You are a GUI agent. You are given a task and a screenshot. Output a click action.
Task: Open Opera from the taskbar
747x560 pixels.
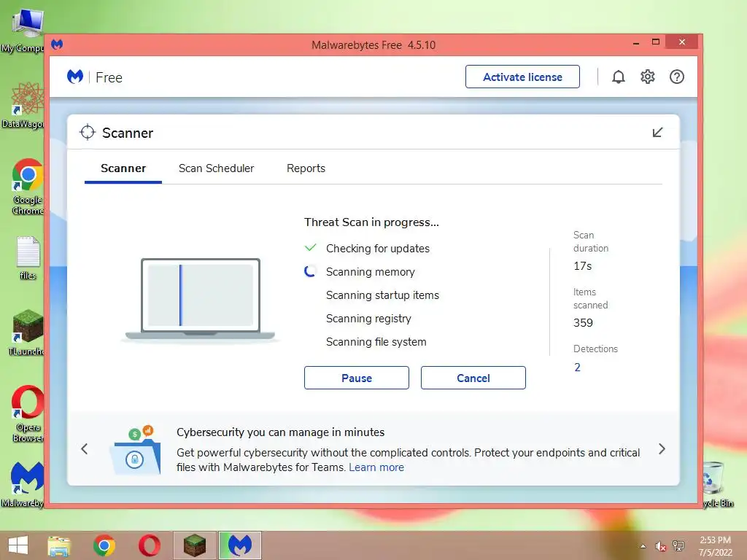coord(149,545)
